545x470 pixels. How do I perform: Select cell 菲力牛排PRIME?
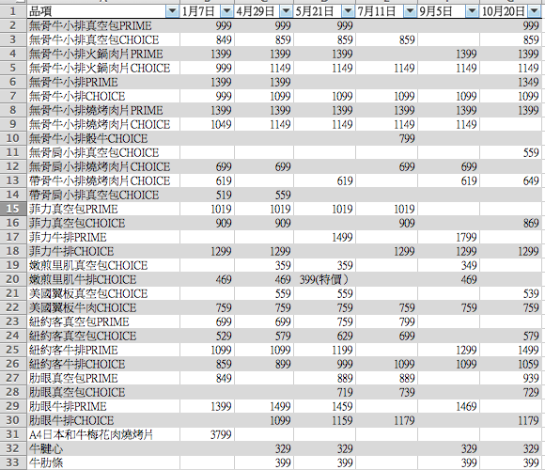pos(103,237)
